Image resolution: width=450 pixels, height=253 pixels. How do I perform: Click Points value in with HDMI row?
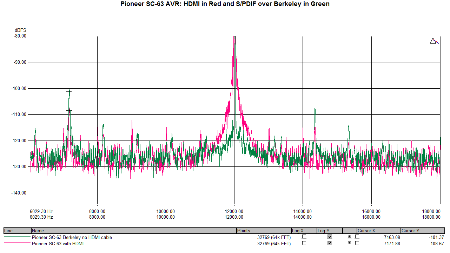point(274,244)
